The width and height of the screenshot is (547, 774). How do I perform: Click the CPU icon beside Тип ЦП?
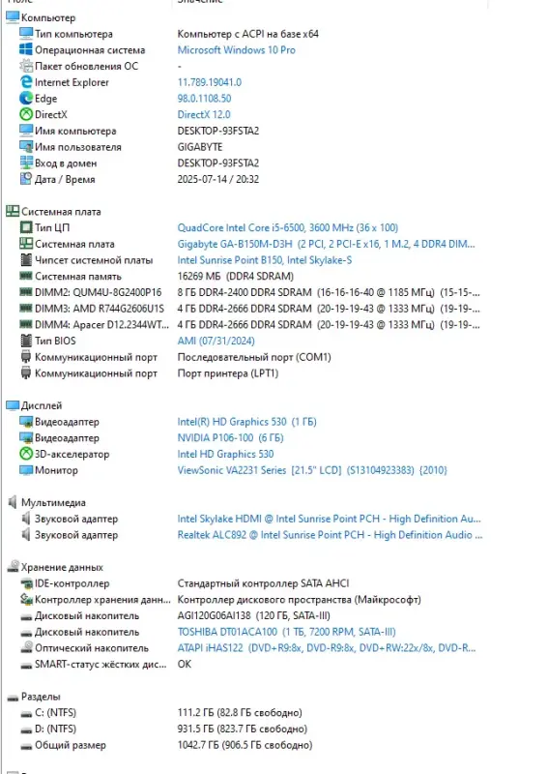(x=26, y=227)
